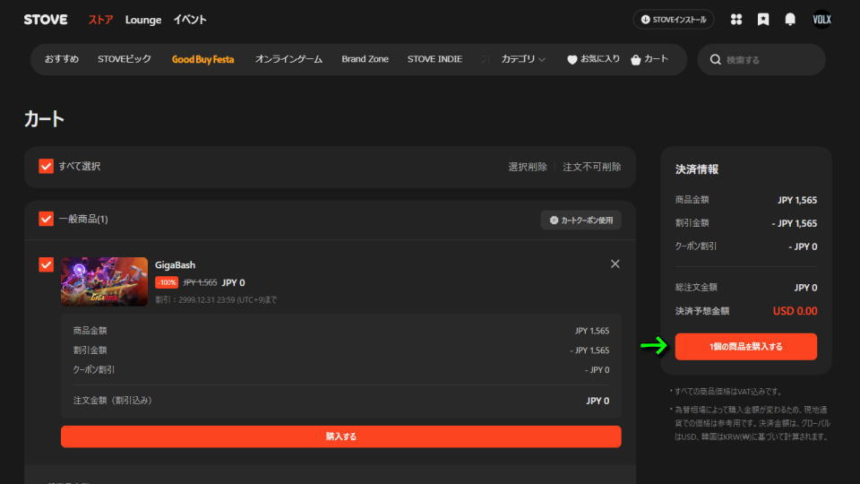
Task: Open the VOLX profile avatar
Action: [x=821, y=19]
